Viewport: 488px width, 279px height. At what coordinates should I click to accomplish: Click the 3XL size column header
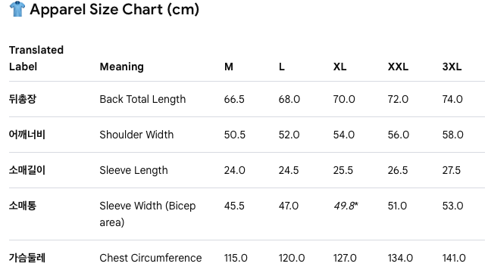pyautogui.click(x=452, y=67)
